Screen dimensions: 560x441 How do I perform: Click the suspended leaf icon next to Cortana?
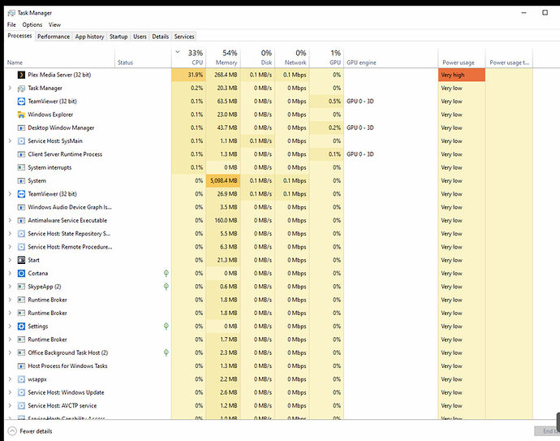pyautogui.click(x=166, y=273)
